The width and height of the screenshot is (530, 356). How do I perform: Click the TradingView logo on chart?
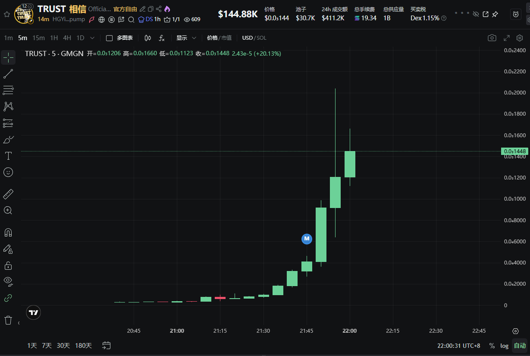(33, 312)
